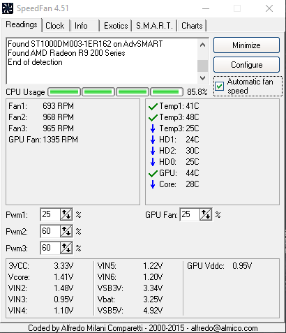
Task: Open the Configure dialog
Action: pyautogui.click(x=246, y=65)
